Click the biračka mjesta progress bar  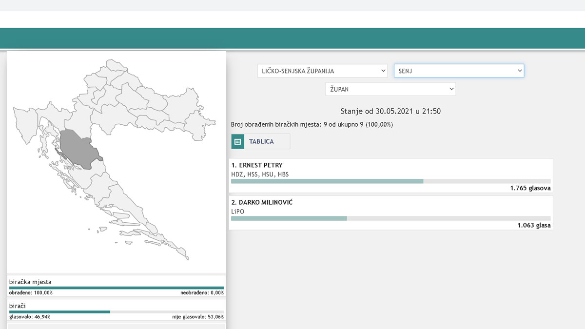coord(116,288)
